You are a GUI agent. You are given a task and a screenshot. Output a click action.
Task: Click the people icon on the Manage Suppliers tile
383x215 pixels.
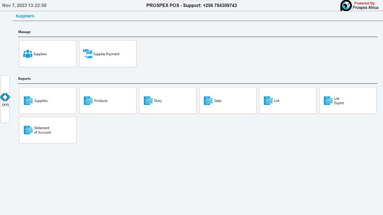(x=27, y=54)
